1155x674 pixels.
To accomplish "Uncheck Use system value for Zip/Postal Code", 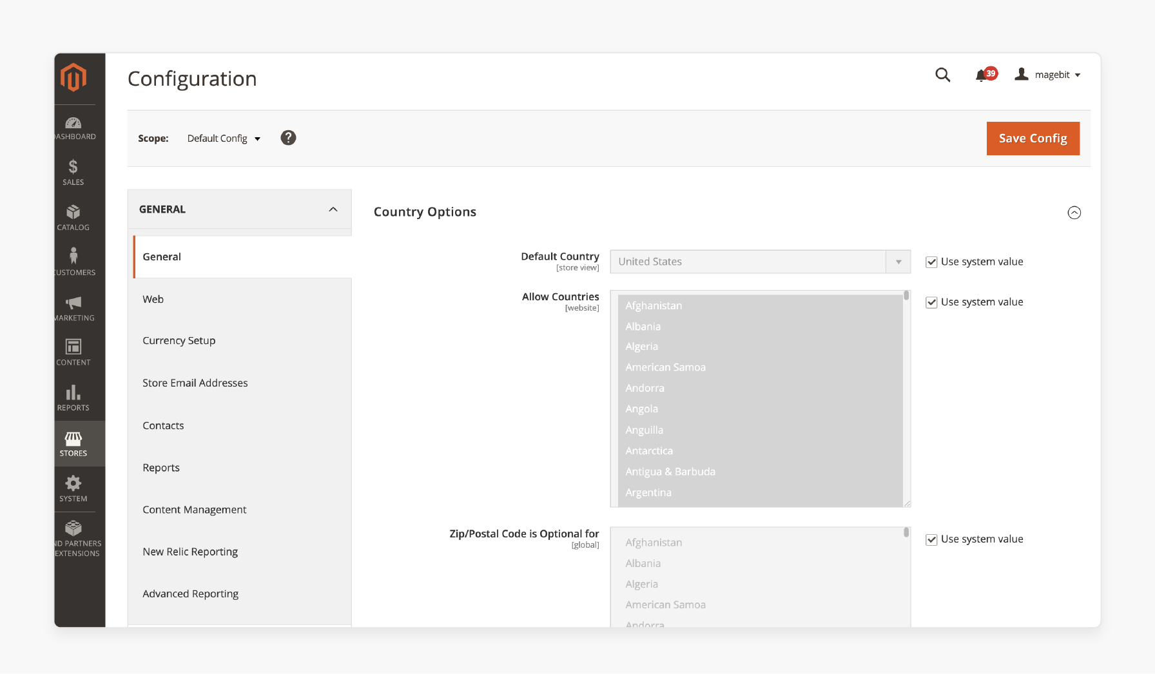I will pyautogui.click(x=931, y=539).
